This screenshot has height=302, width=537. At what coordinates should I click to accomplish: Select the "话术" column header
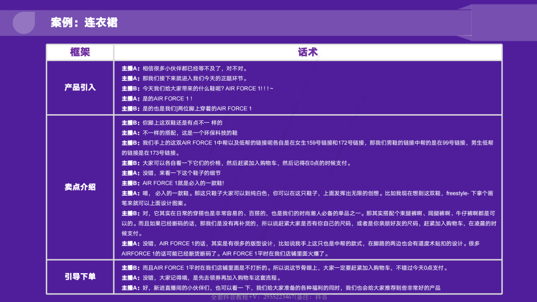(x=308, y=52)
